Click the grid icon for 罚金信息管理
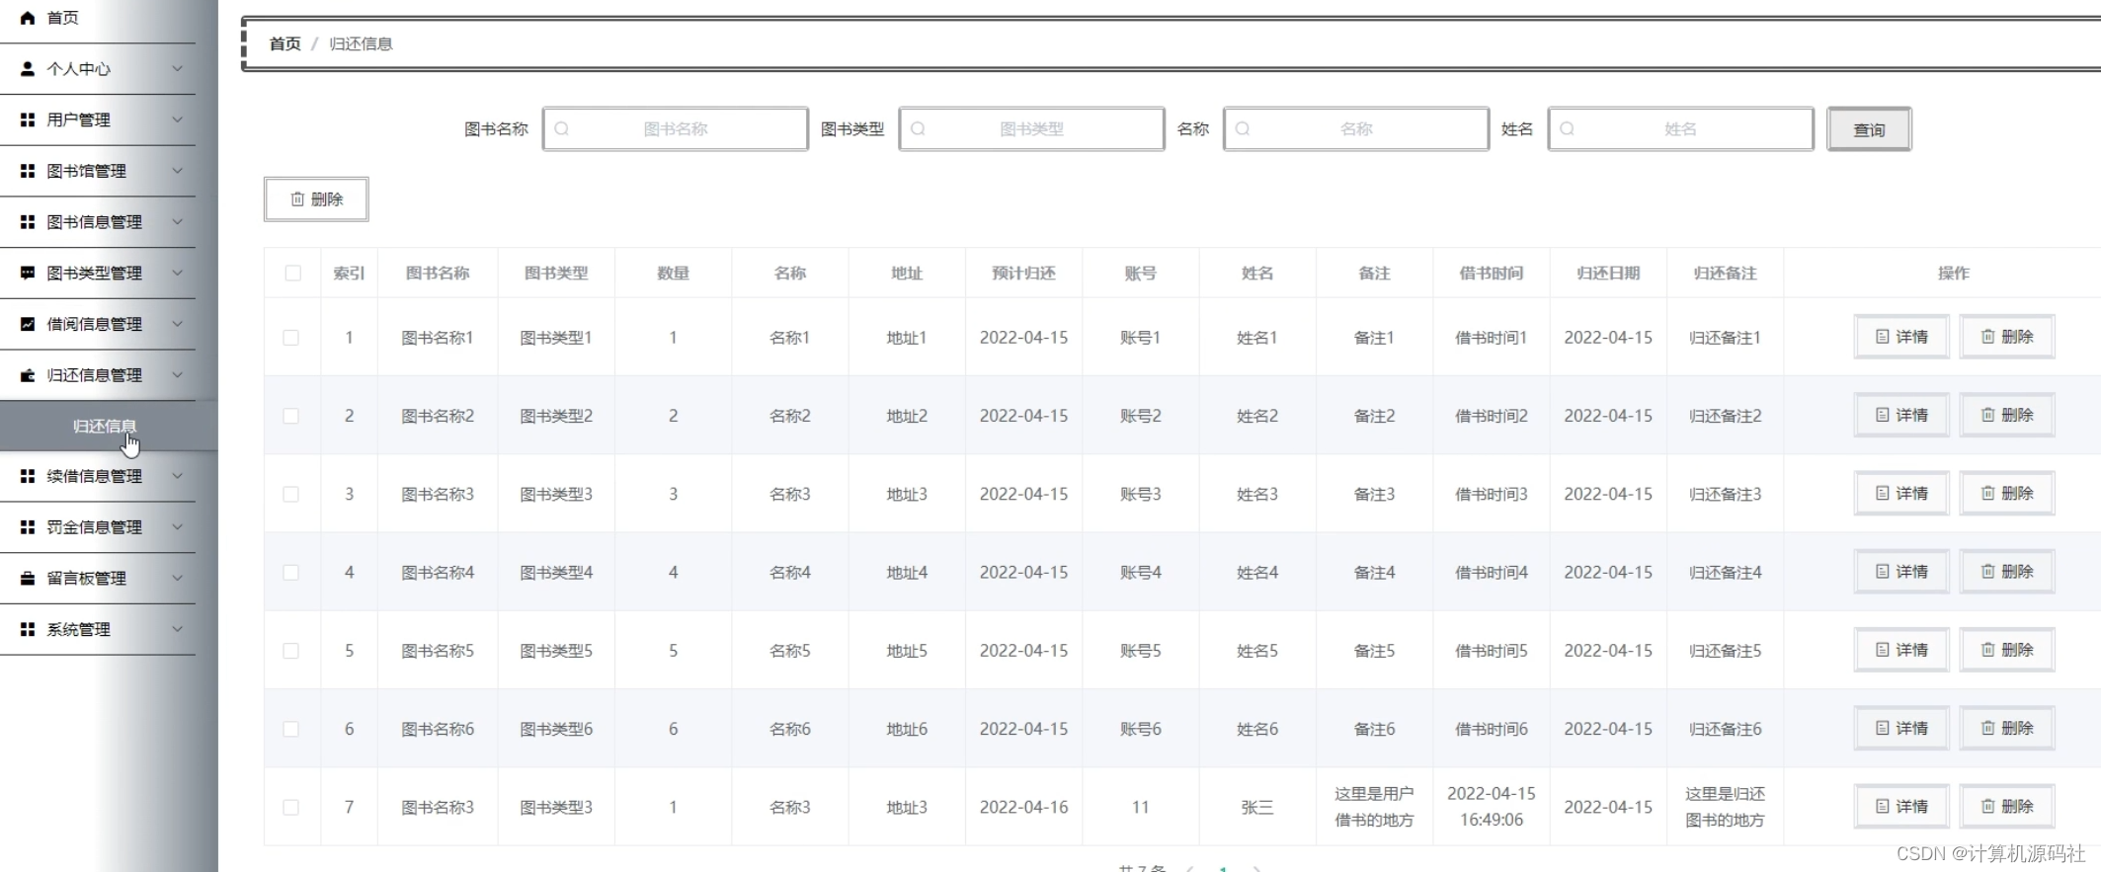This screenshot has width=2101, height=872. pyautogui.click(x=28, y=527)
